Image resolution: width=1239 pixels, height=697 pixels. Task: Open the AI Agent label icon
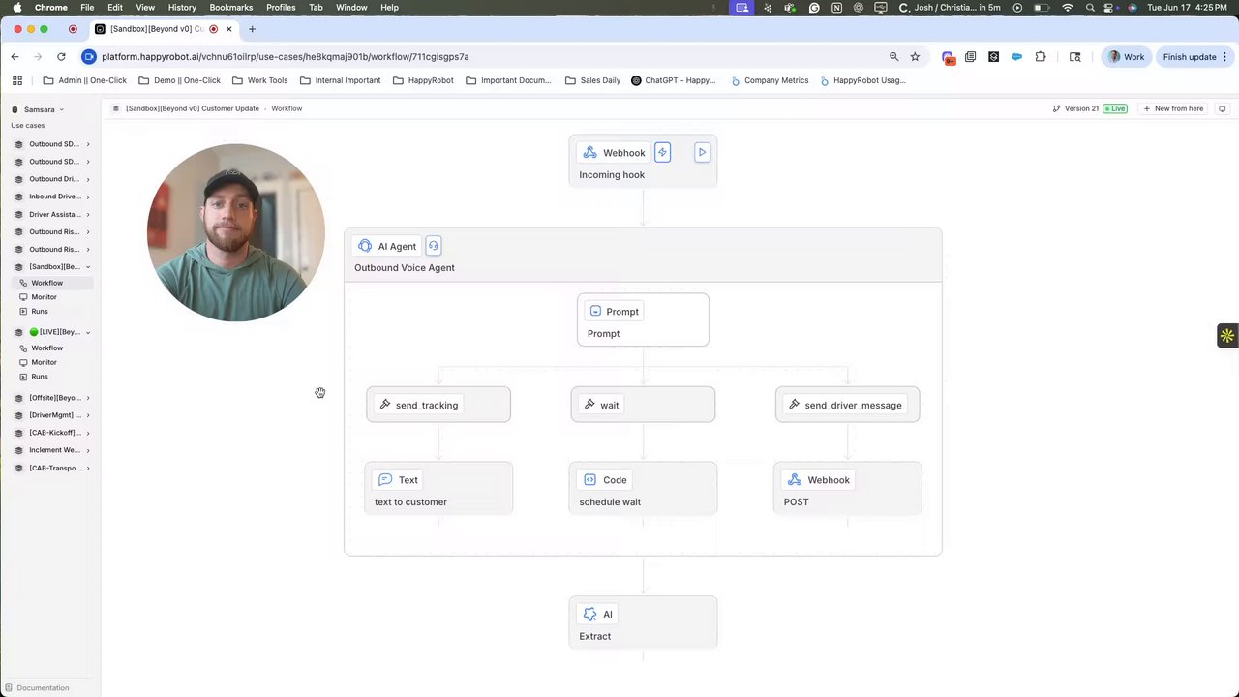click(365, 246)
